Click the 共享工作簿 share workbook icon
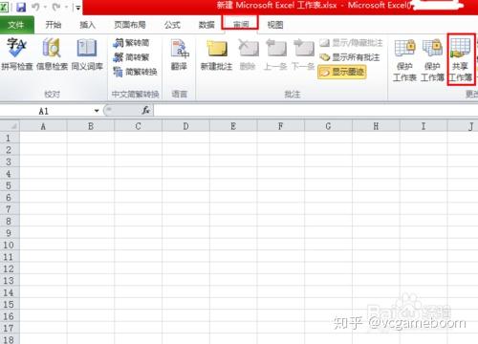Image resolution: width=478 pixels, height=344 pixels. coord(460,60)
